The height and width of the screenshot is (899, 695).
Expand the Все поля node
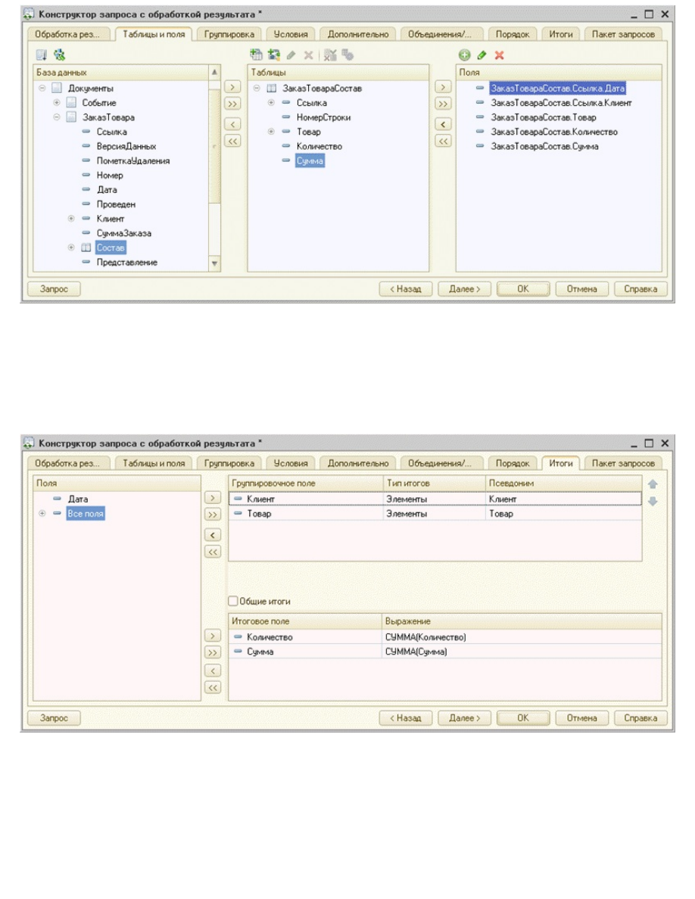[x=43, y=514]
